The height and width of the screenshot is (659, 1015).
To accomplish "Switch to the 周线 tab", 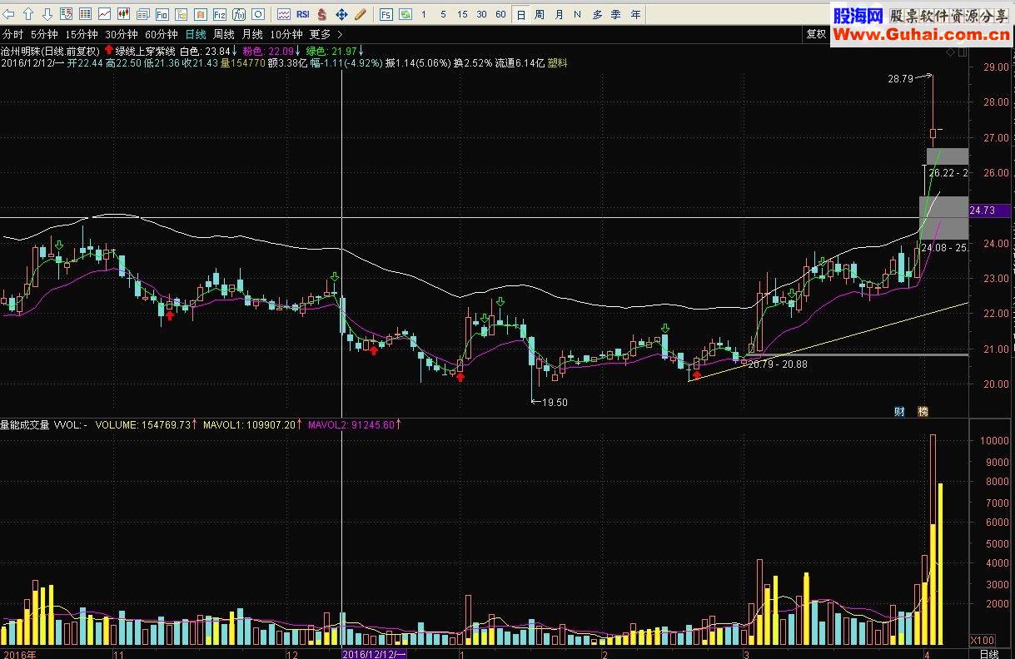I will coord(224,34).
